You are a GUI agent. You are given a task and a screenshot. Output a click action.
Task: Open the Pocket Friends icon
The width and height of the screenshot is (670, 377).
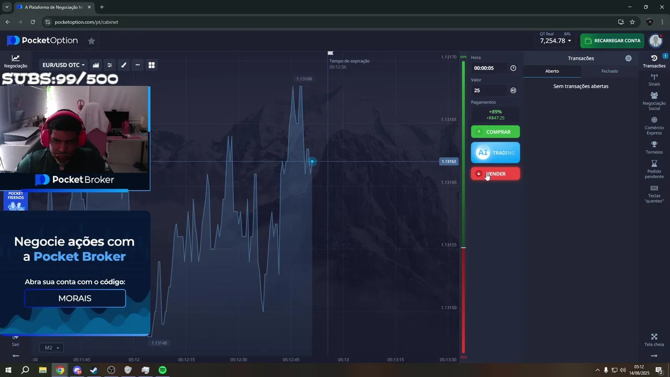coord(16,201)
